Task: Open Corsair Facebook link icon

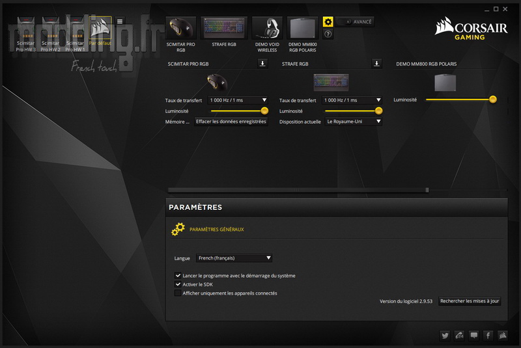Action: 488,336
